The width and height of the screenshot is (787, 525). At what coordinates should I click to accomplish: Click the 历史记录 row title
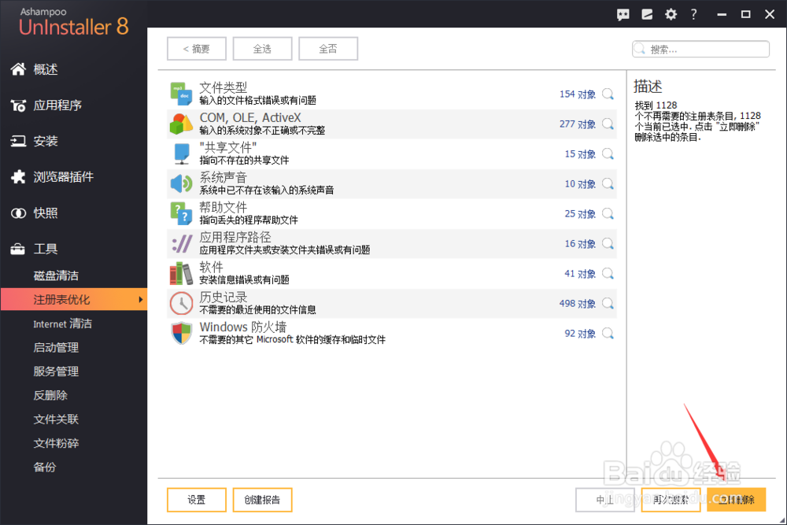click(224, 297)
